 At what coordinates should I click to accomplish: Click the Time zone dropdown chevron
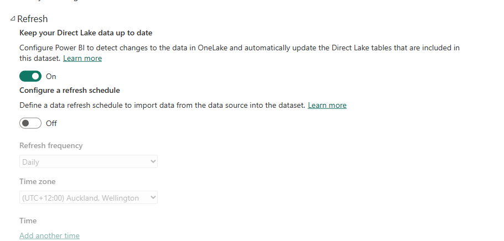[153, 197]
